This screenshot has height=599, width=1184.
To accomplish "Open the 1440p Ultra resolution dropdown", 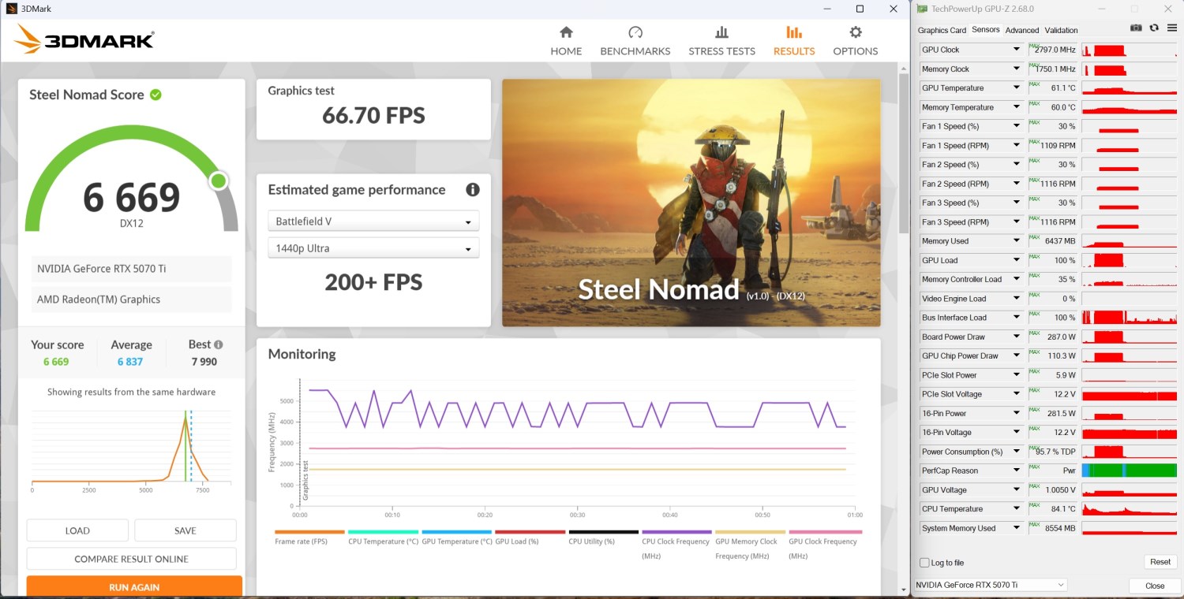I will pos(373,248).
